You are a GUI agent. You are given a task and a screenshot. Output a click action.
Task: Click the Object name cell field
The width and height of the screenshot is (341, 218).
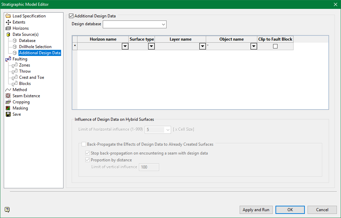pos(228,46)
